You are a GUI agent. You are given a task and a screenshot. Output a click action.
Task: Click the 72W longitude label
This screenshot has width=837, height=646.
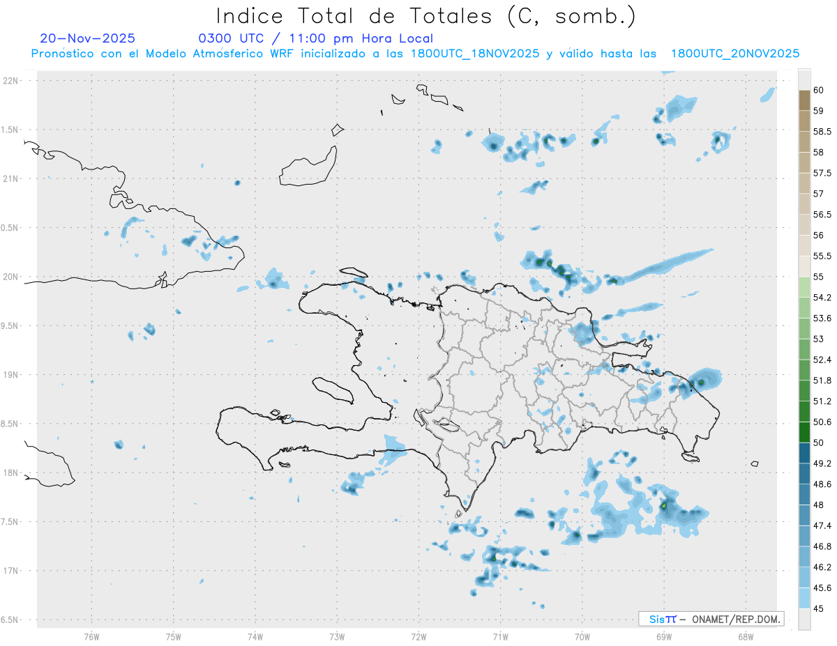pyautogui.click(x=418, y=636)
